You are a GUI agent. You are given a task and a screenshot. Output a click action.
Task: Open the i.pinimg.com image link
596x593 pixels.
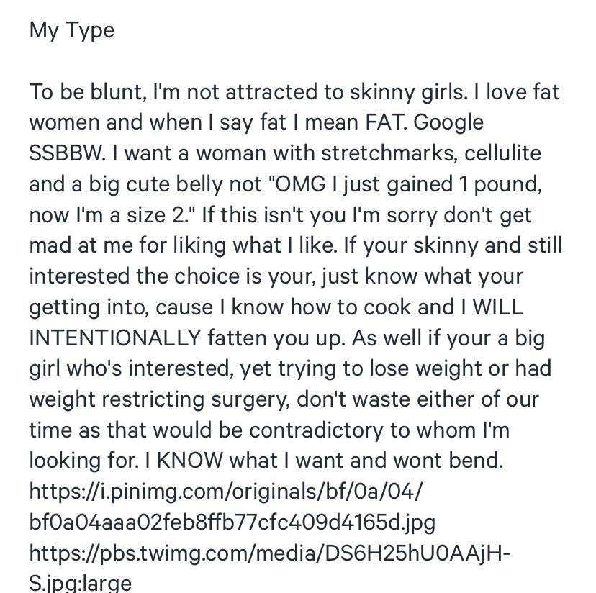(x=226, y=491)
